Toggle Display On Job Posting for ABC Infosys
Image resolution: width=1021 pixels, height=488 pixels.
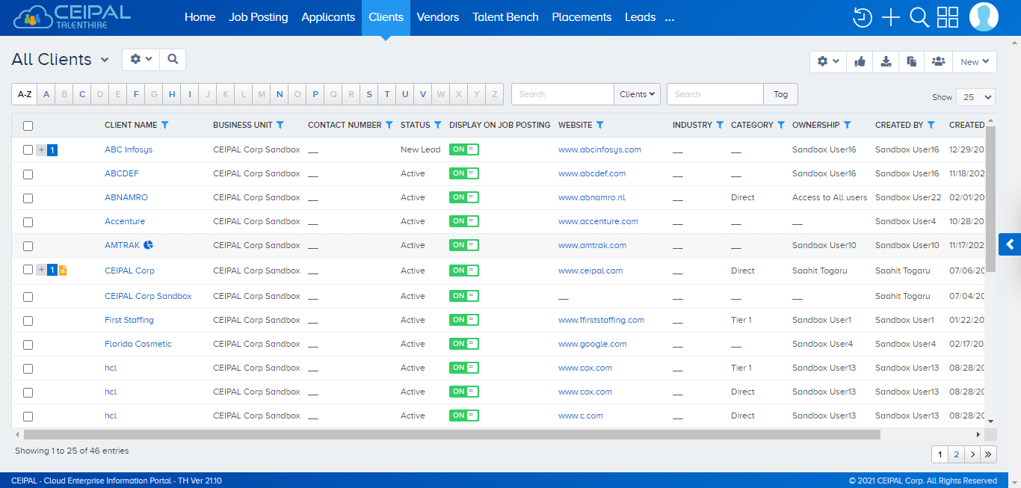(463, 149)
